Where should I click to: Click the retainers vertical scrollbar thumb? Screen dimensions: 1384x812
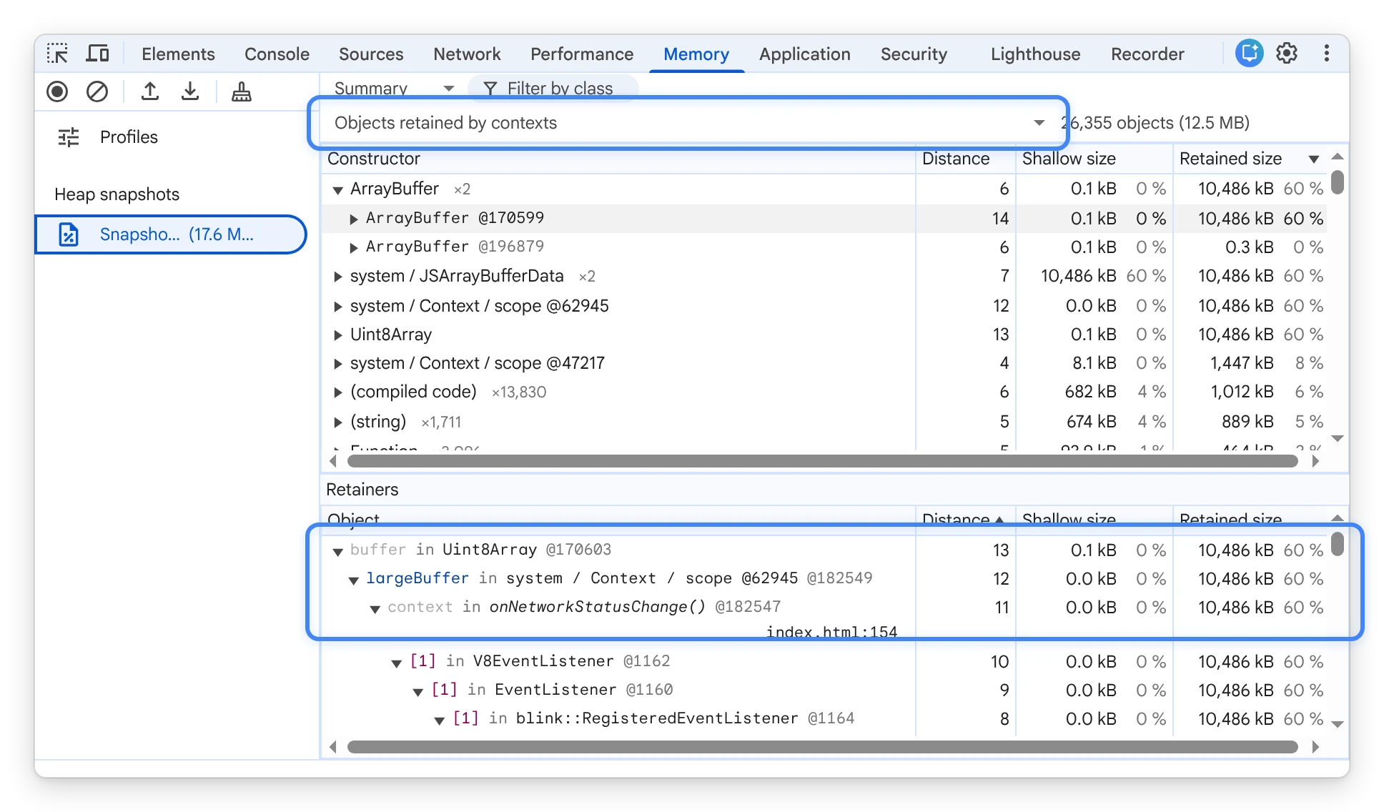(x=1338, y=544)
